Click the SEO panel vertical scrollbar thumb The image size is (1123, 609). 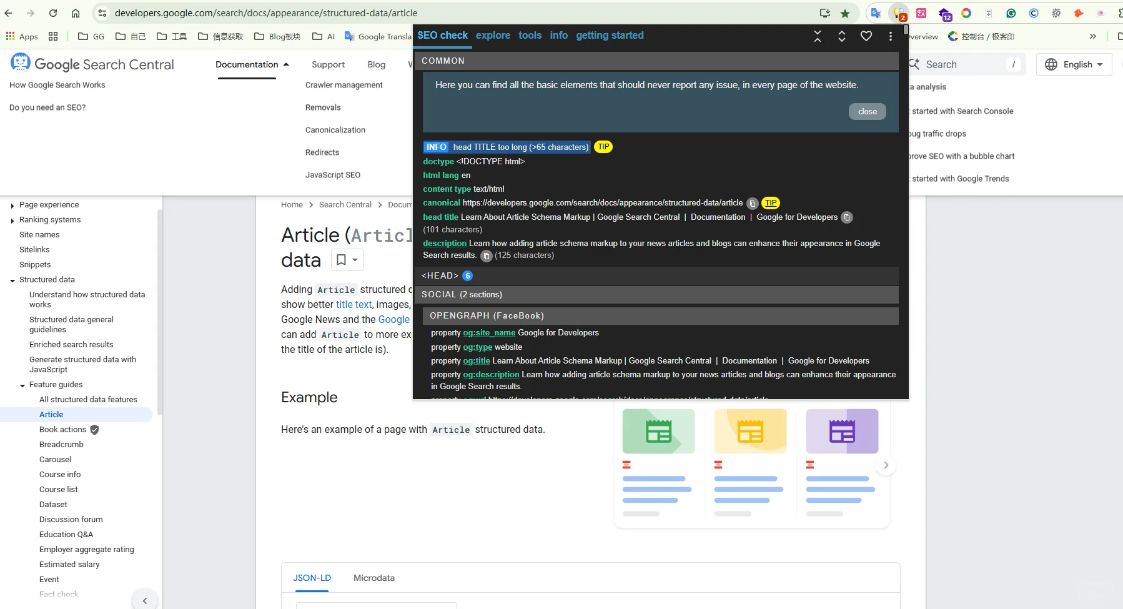pos(905,29)
